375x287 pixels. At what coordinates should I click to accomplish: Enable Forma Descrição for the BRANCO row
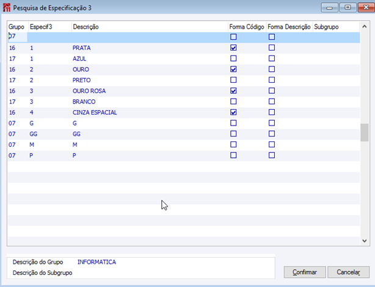pos(272,101)
